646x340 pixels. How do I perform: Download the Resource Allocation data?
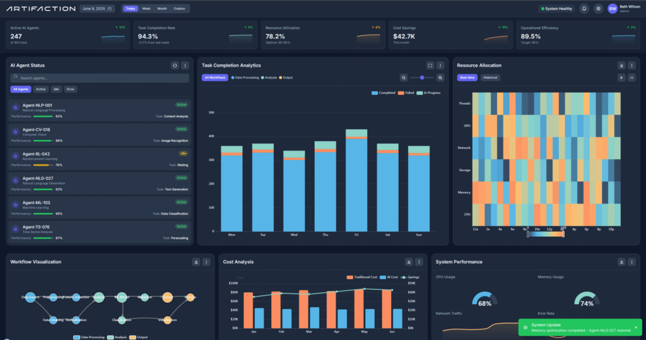[x=621, y=65]
